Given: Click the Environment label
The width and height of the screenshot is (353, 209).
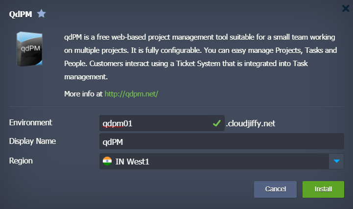Looking at the screenshot, I should (x=30, y=122).
